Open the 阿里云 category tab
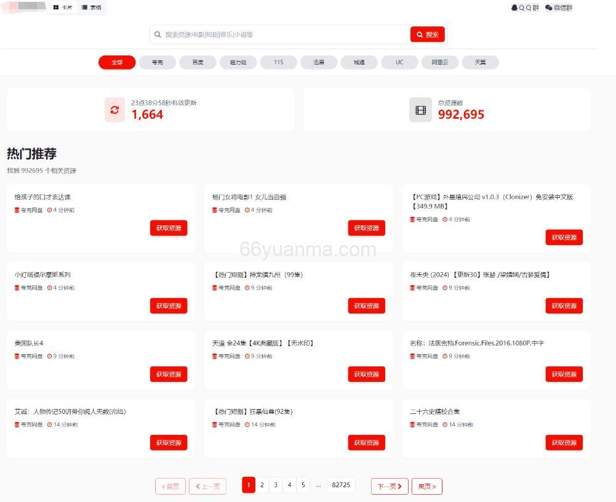 [439, 62]
